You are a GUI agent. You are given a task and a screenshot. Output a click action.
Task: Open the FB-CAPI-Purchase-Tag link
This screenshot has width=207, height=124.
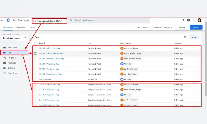tap(48, 69)
